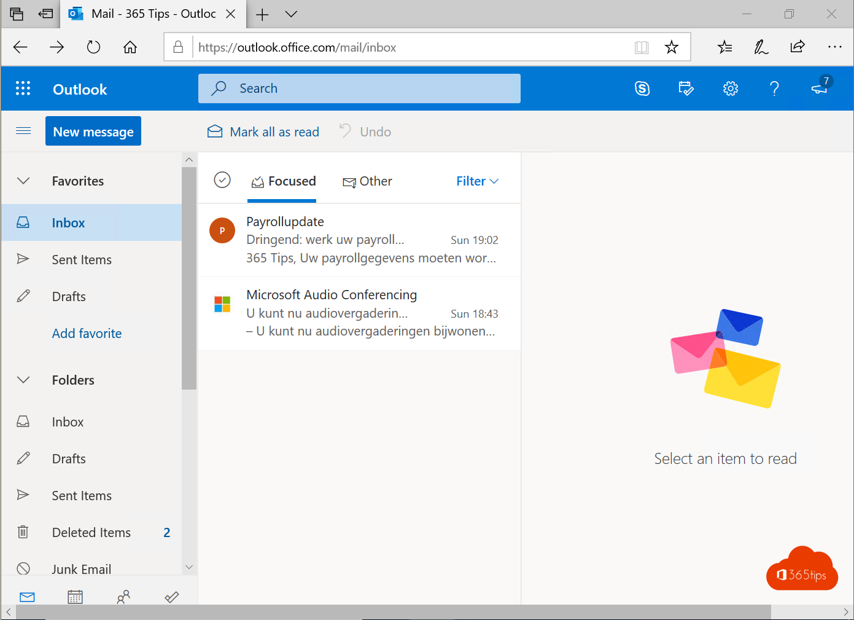Viewport: 854px width, 620px height.
Task: Click the select all messages circle
Action: click(222, 180)
